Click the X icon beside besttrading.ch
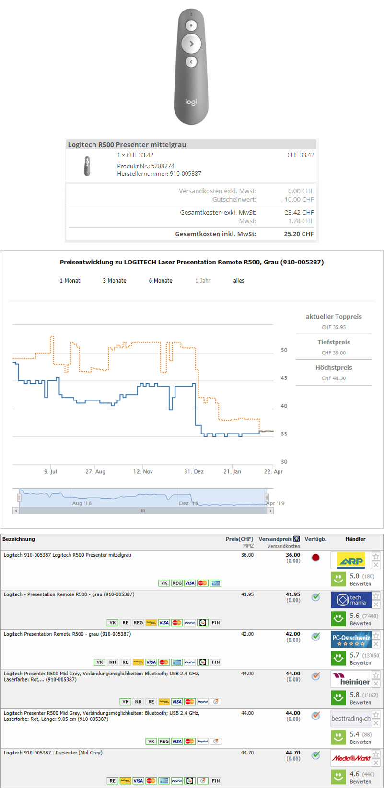Image resolution: width=384 pixels, height=788 pixels. coord(376,723)
